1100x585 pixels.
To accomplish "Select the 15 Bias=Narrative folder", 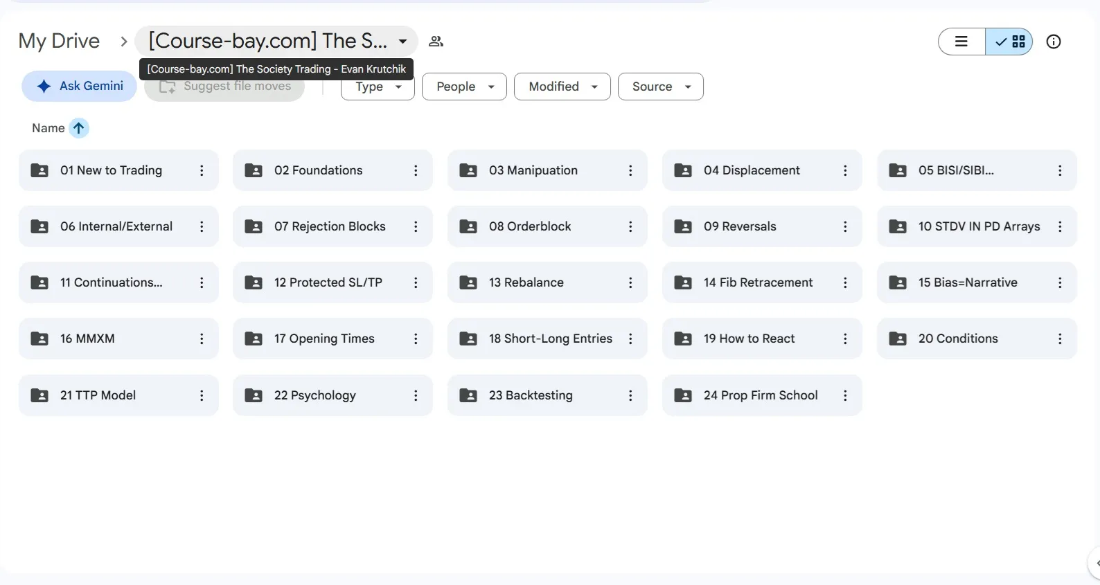I will click(x=977, y=282).
